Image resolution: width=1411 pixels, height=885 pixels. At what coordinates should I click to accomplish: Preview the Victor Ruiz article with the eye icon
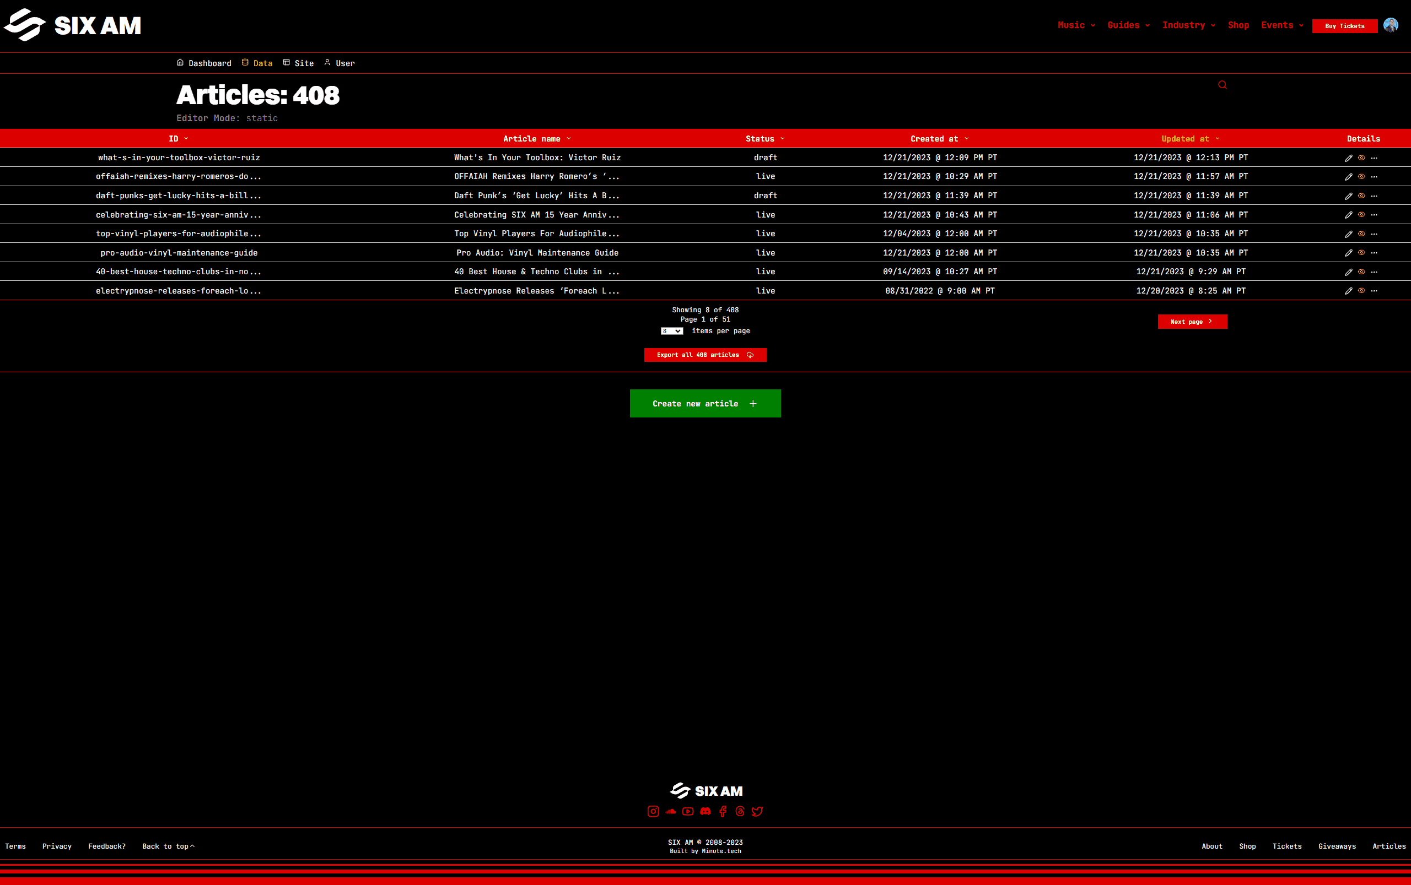(x=1361, y=158)
